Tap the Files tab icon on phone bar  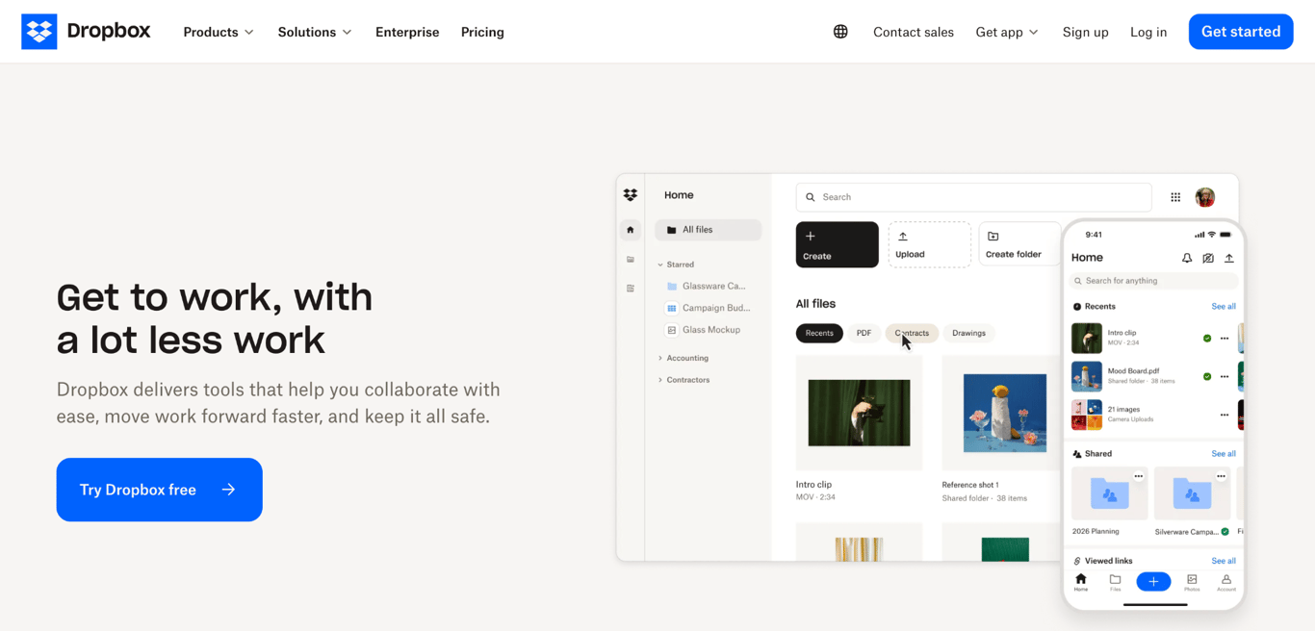pos(1115,582)
